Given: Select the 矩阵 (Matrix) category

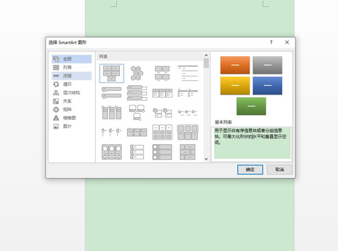Looking at the screenshot, I should click(68, 110).
